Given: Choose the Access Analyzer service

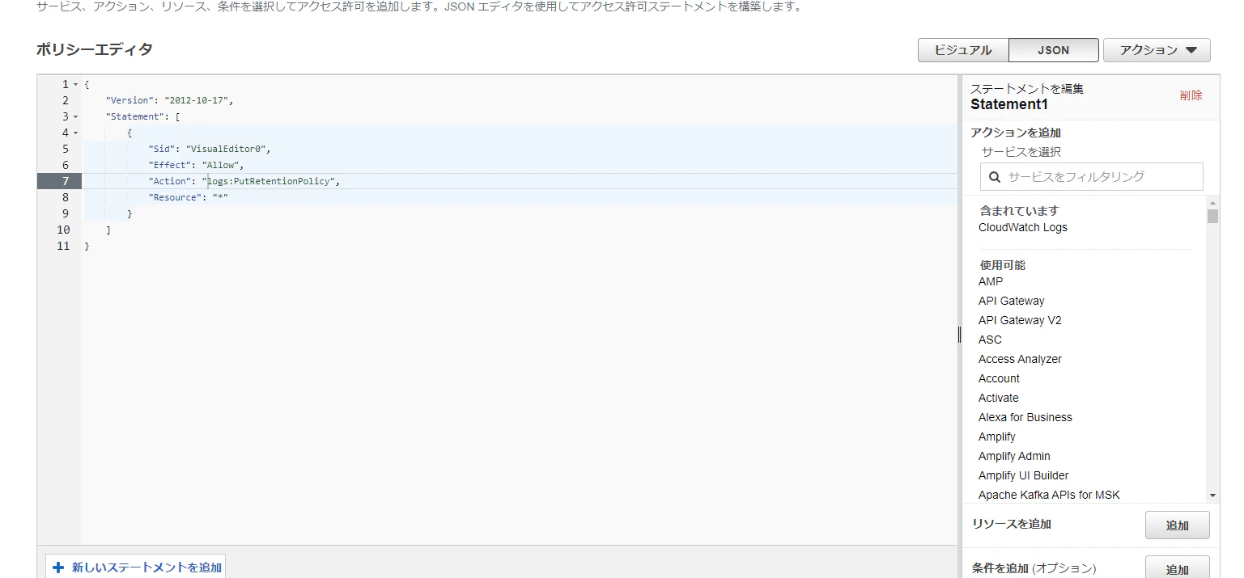Looking at the screenshot, I should click(x=1020, y=359).
